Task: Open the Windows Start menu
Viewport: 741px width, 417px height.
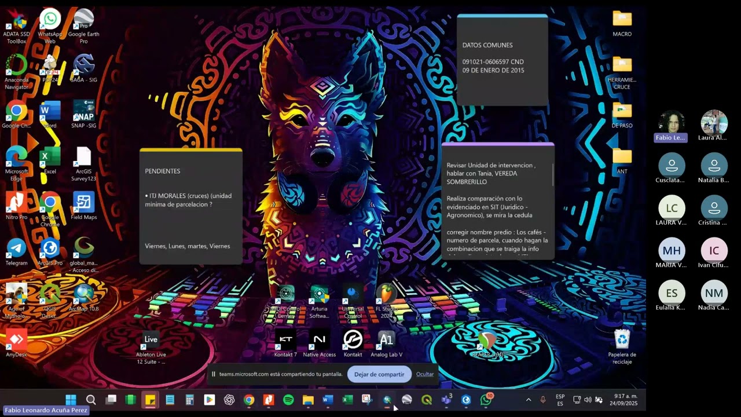Action: click(71, 400)
